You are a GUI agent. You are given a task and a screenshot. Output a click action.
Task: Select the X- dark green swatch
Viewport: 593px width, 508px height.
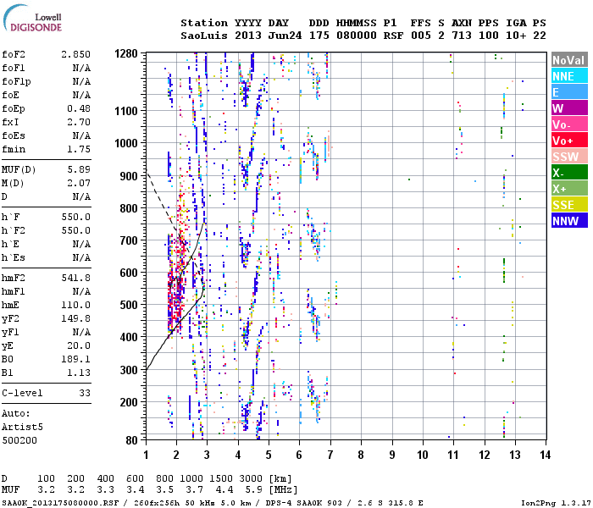[569, 173]
